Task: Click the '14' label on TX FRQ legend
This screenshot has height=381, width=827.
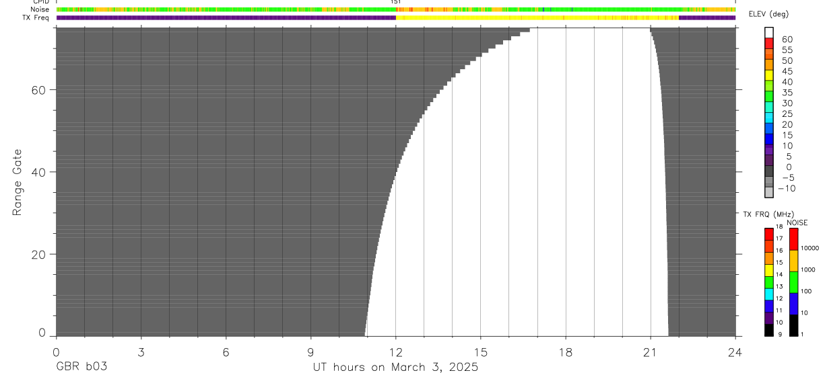Action: (779, 274)
